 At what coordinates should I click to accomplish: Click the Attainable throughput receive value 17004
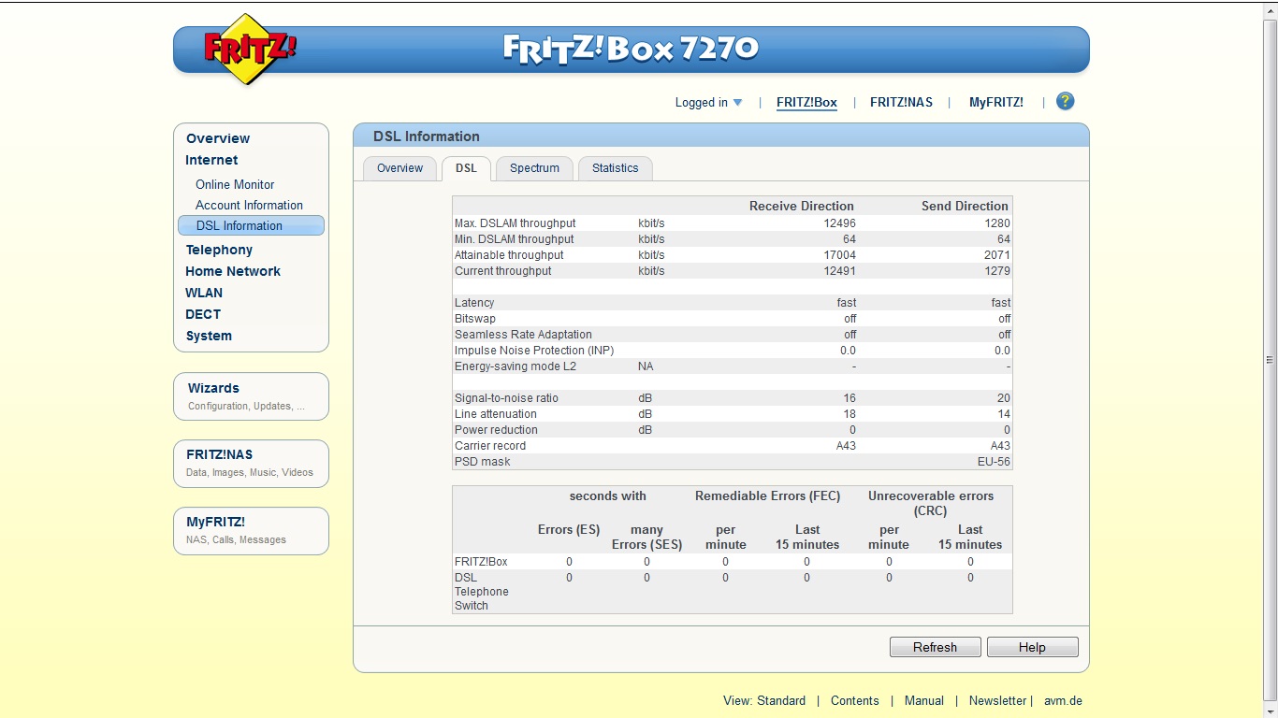(839, 255)
